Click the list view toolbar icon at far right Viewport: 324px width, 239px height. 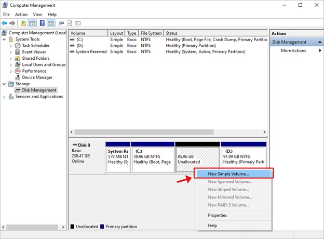[78, 23]
